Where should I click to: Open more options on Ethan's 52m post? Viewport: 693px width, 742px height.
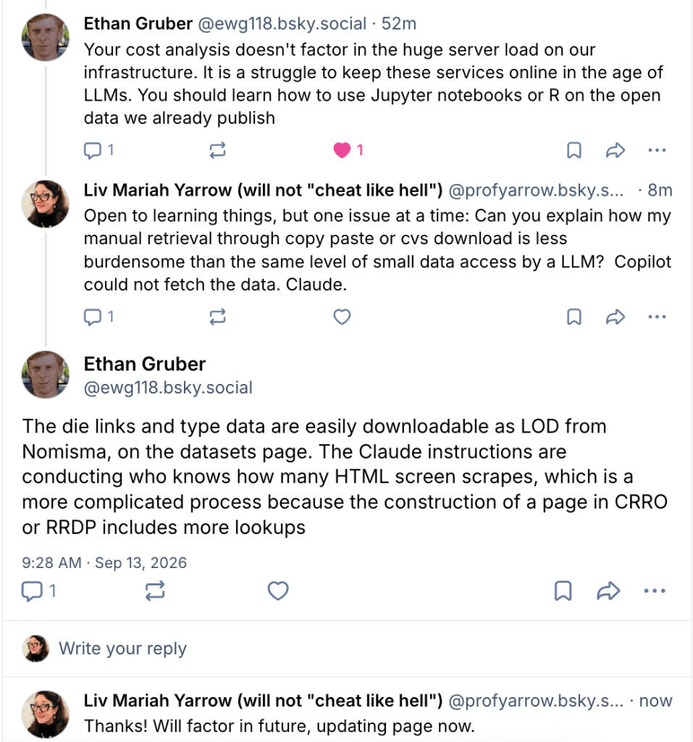point(657,151)
